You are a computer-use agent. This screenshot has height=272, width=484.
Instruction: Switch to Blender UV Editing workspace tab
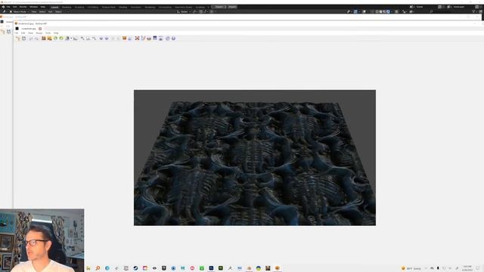pyautogui.click(x=92, y=7)
